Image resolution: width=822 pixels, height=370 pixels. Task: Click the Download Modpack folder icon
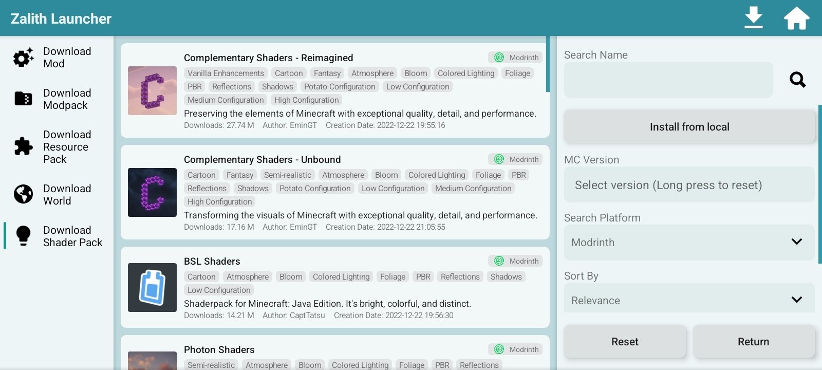click(23, 99)
